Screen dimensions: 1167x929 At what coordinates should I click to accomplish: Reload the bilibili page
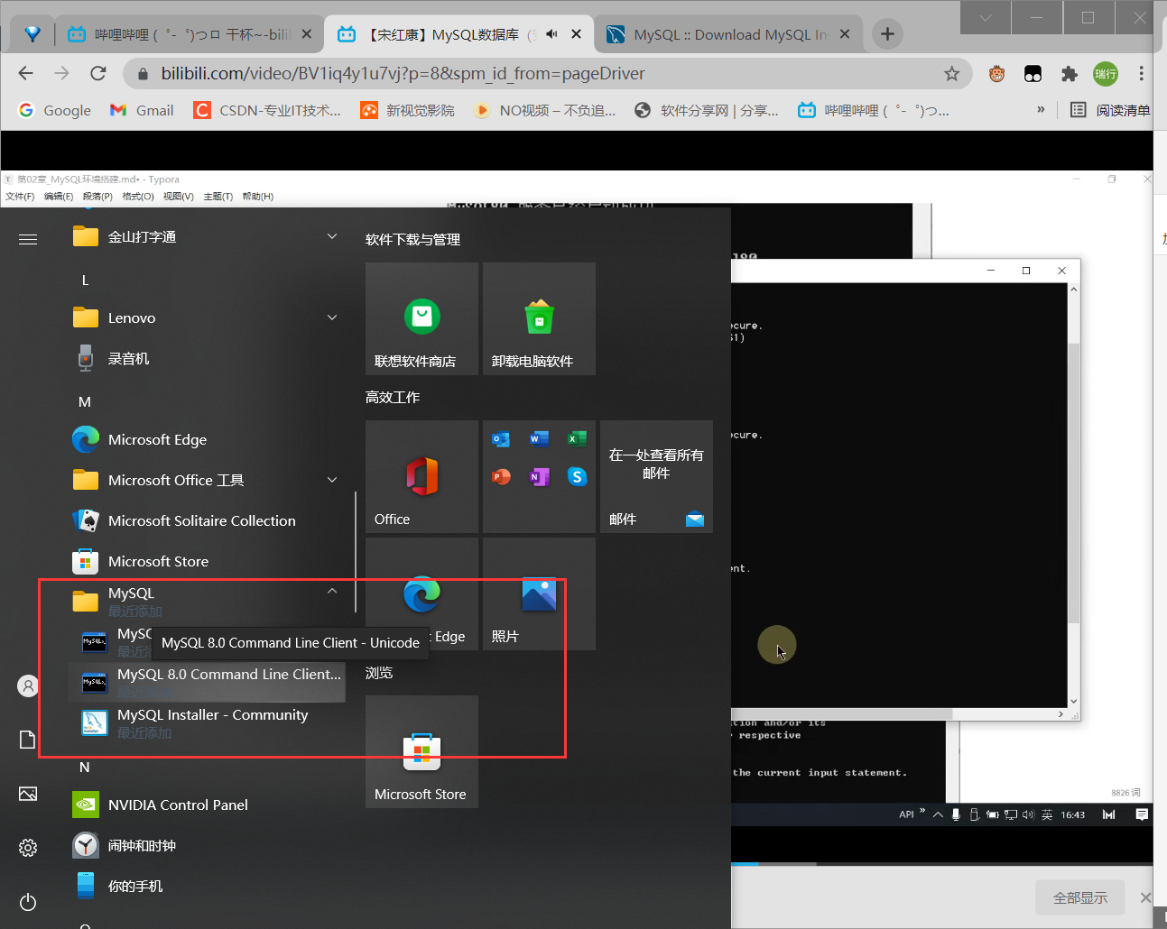click(x=98, y=74)
